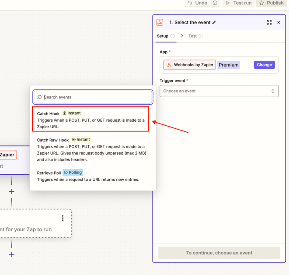This screenshot has width=289, height=275.
Task: Click Instant badge next to Catch Raw Hook
Action: [81, 140]
